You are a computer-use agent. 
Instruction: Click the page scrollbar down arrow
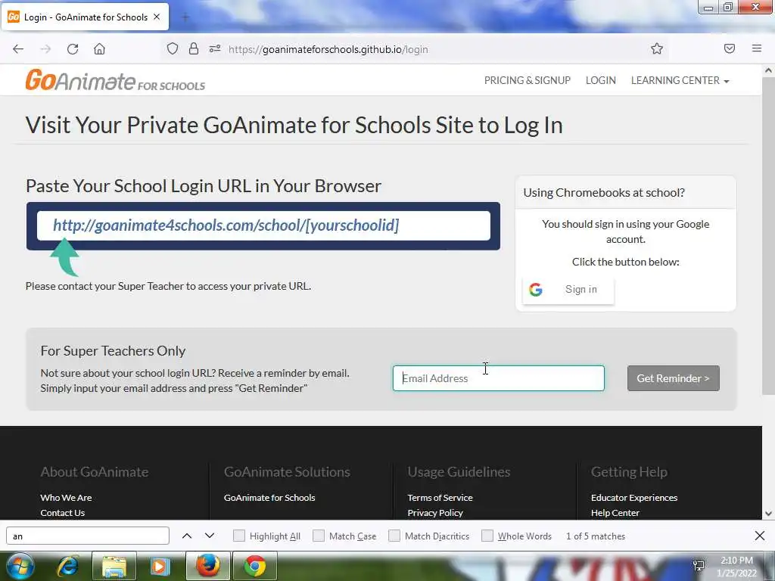tap(768, 514)
